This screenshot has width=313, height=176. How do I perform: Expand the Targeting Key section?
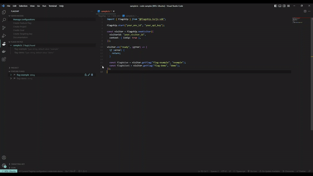(9, 164)
